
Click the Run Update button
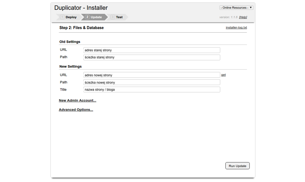(237, 166)
